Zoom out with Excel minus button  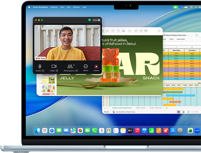pos(192,112)
